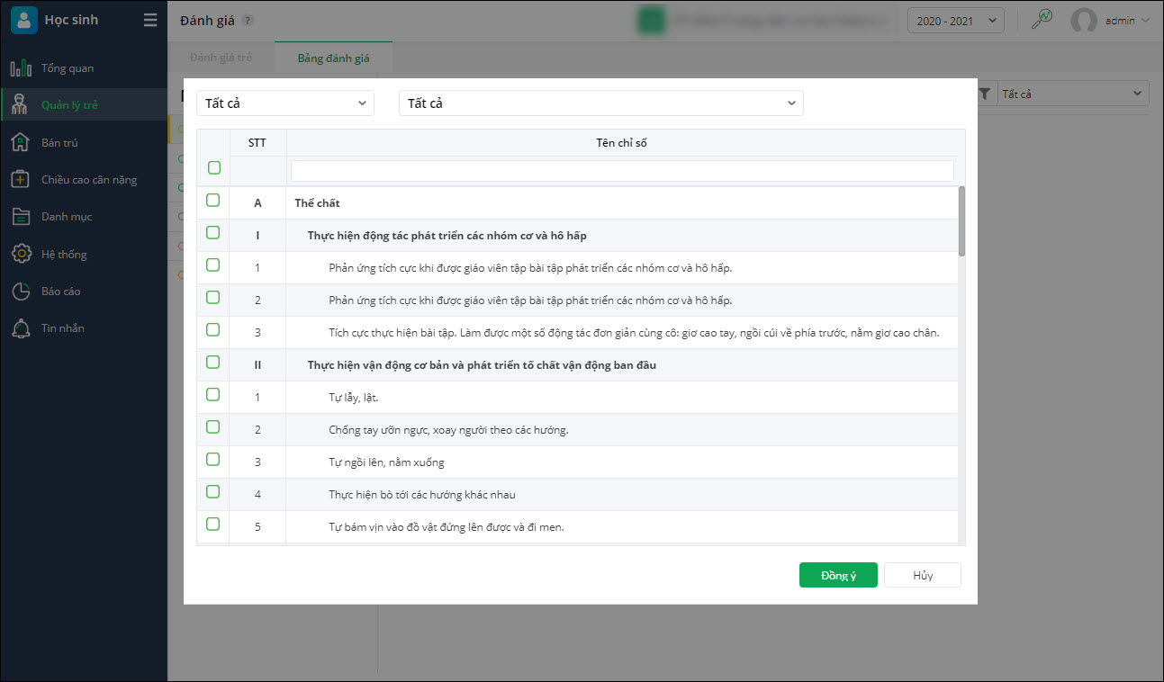This screenshot has height=682, width=1164.
Task: Open Hệ thống in the sidebar
Action: [x=84, y=255]
